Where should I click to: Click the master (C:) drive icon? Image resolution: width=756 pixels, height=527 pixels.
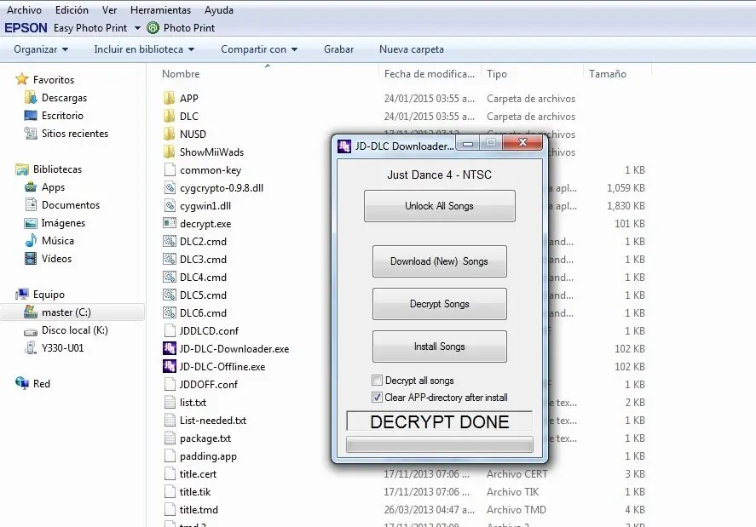pyautogui.click(x=31, y=312)
